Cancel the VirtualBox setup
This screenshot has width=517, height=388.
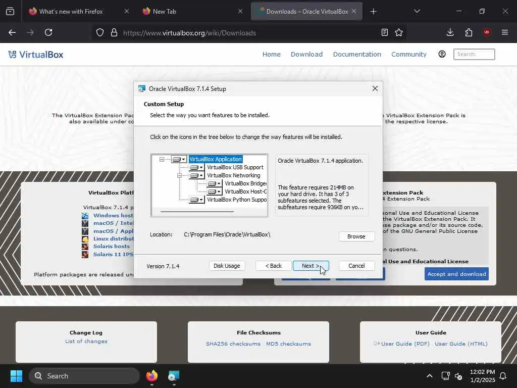click(356, 266)
